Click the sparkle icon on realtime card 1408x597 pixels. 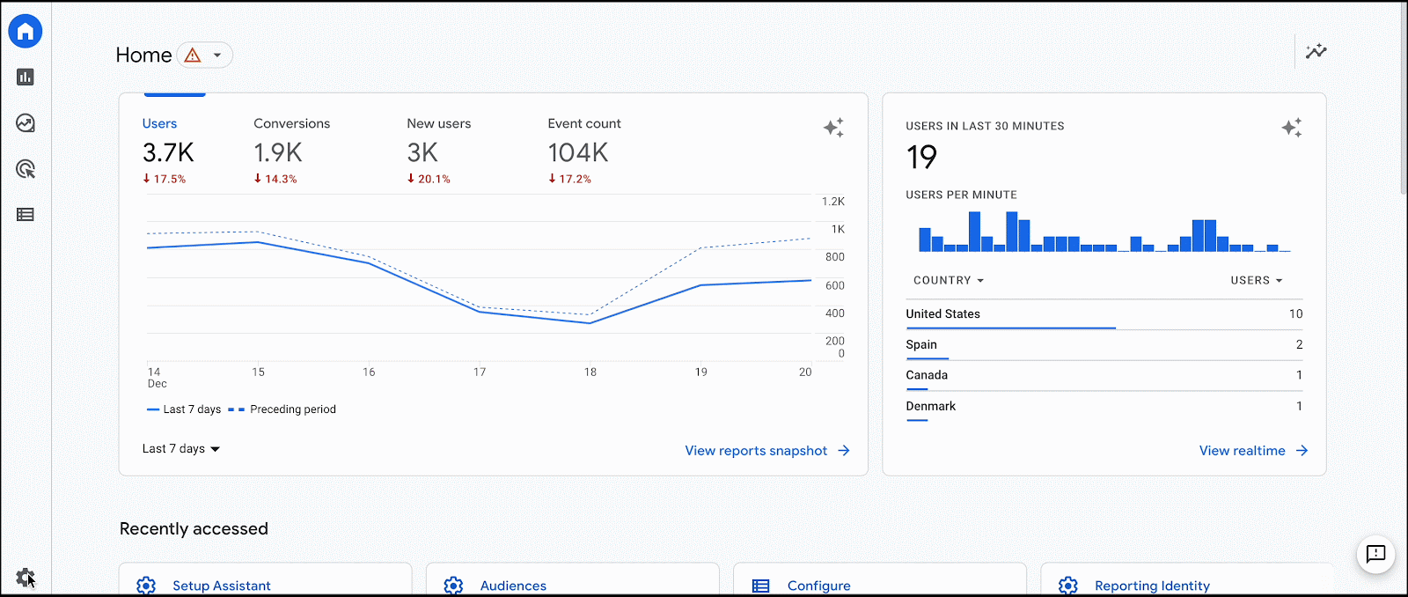click(x=1292, y=128)
